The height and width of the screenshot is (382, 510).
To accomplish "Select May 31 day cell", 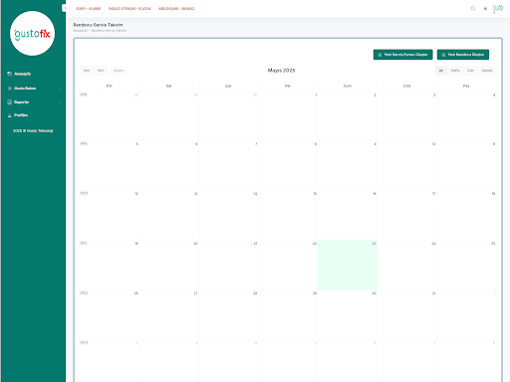I will [407, 314].
